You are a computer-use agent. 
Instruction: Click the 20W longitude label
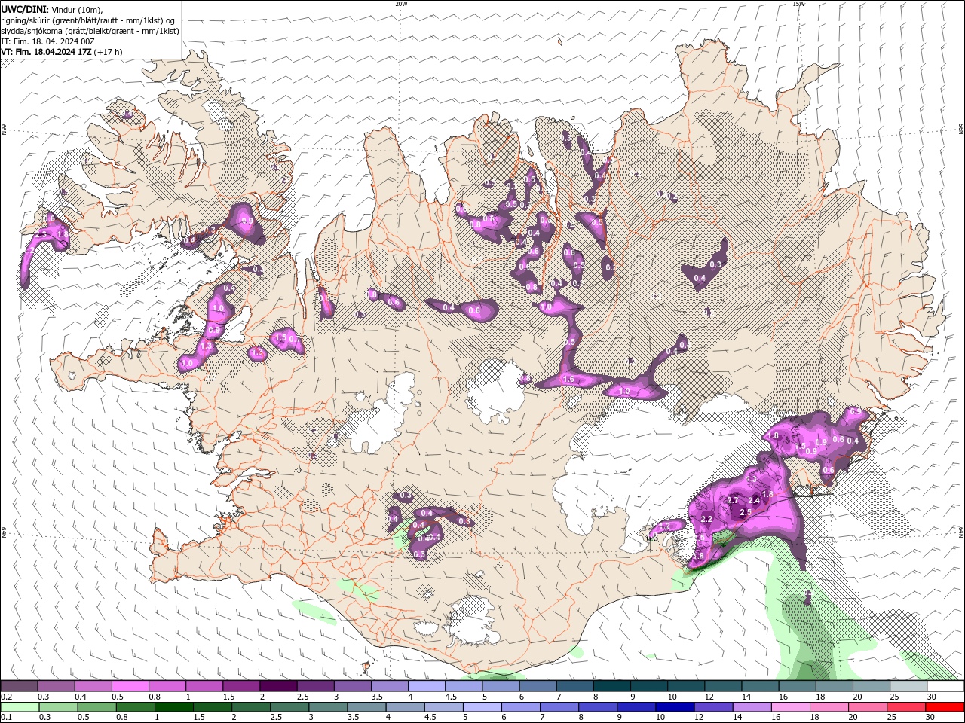tap(401, 4)
